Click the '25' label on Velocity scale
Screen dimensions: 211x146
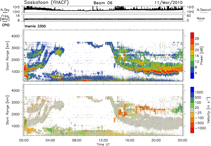click(x=197, y=108)
